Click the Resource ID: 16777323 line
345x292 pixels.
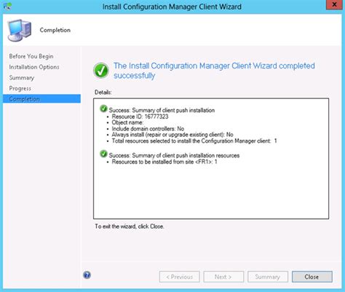140,117
